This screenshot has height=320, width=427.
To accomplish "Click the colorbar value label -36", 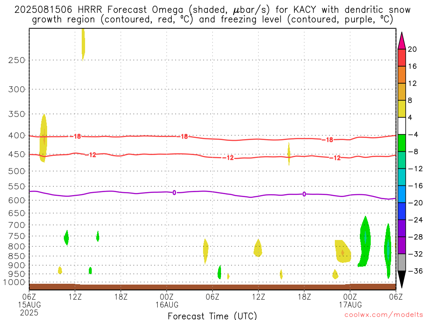I will [x=415, y=271].
